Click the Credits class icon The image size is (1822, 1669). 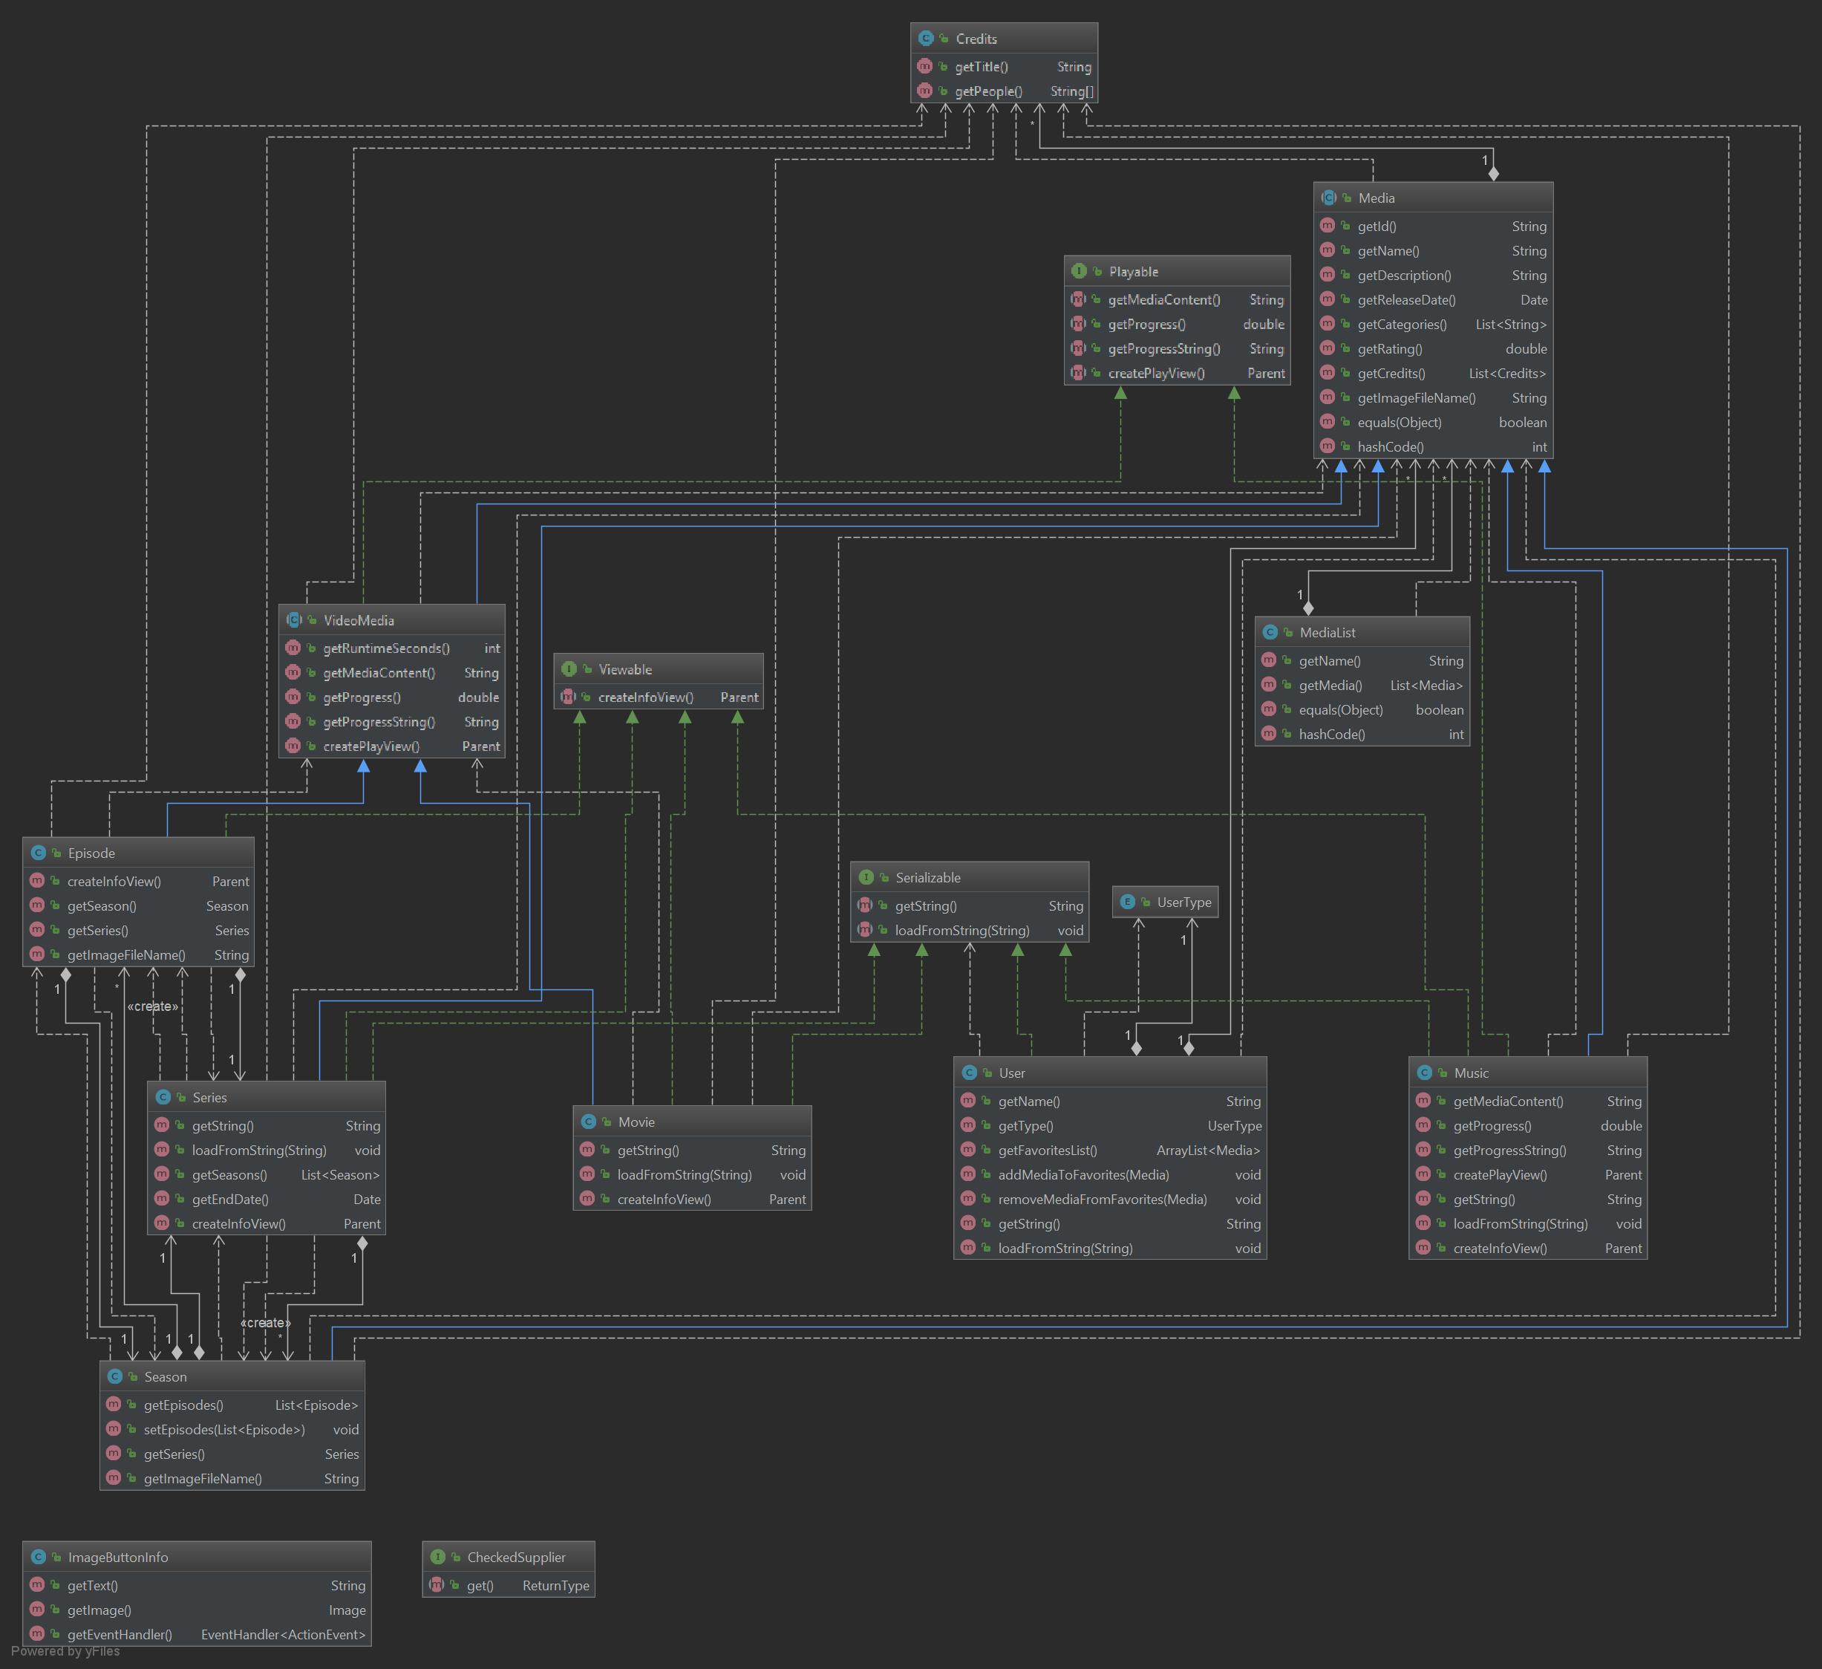click(925, 38)
